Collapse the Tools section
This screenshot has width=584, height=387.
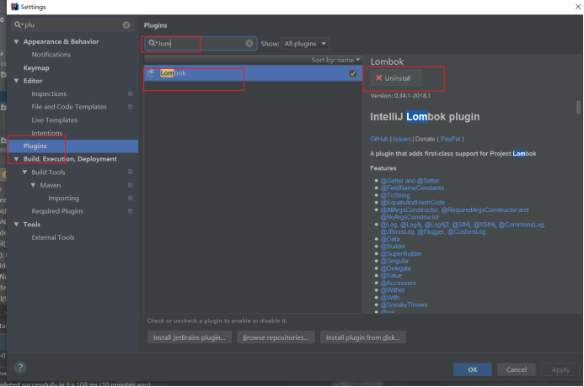point(16,224)
